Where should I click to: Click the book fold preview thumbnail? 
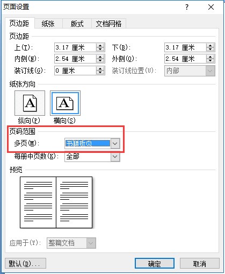click(56, 202)
